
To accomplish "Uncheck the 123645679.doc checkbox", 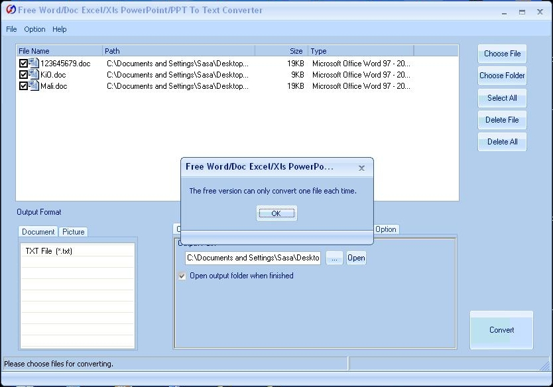I will click(x=23, y=64).
